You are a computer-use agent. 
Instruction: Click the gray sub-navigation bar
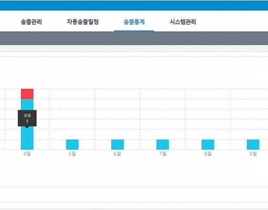click(134, 38)
